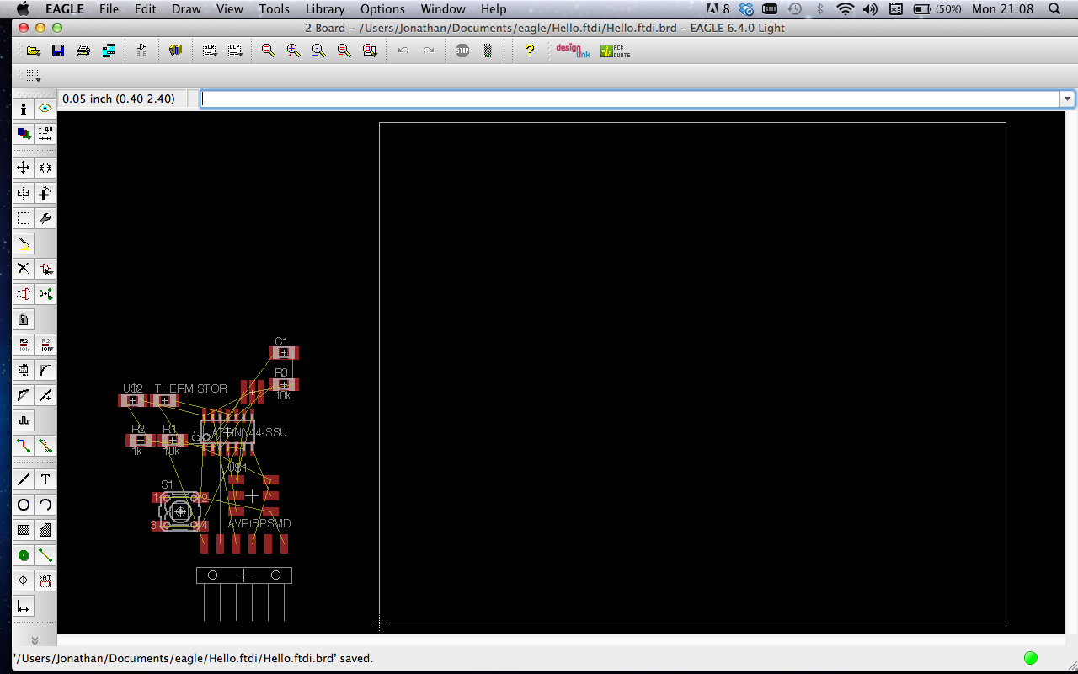Select the Signal tool
Image resolution: width=1078 pixels, height=674 pixels.
click(x=45, y=555)
